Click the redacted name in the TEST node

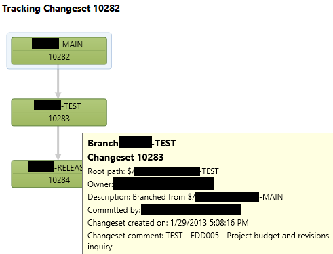coord(47,105)
